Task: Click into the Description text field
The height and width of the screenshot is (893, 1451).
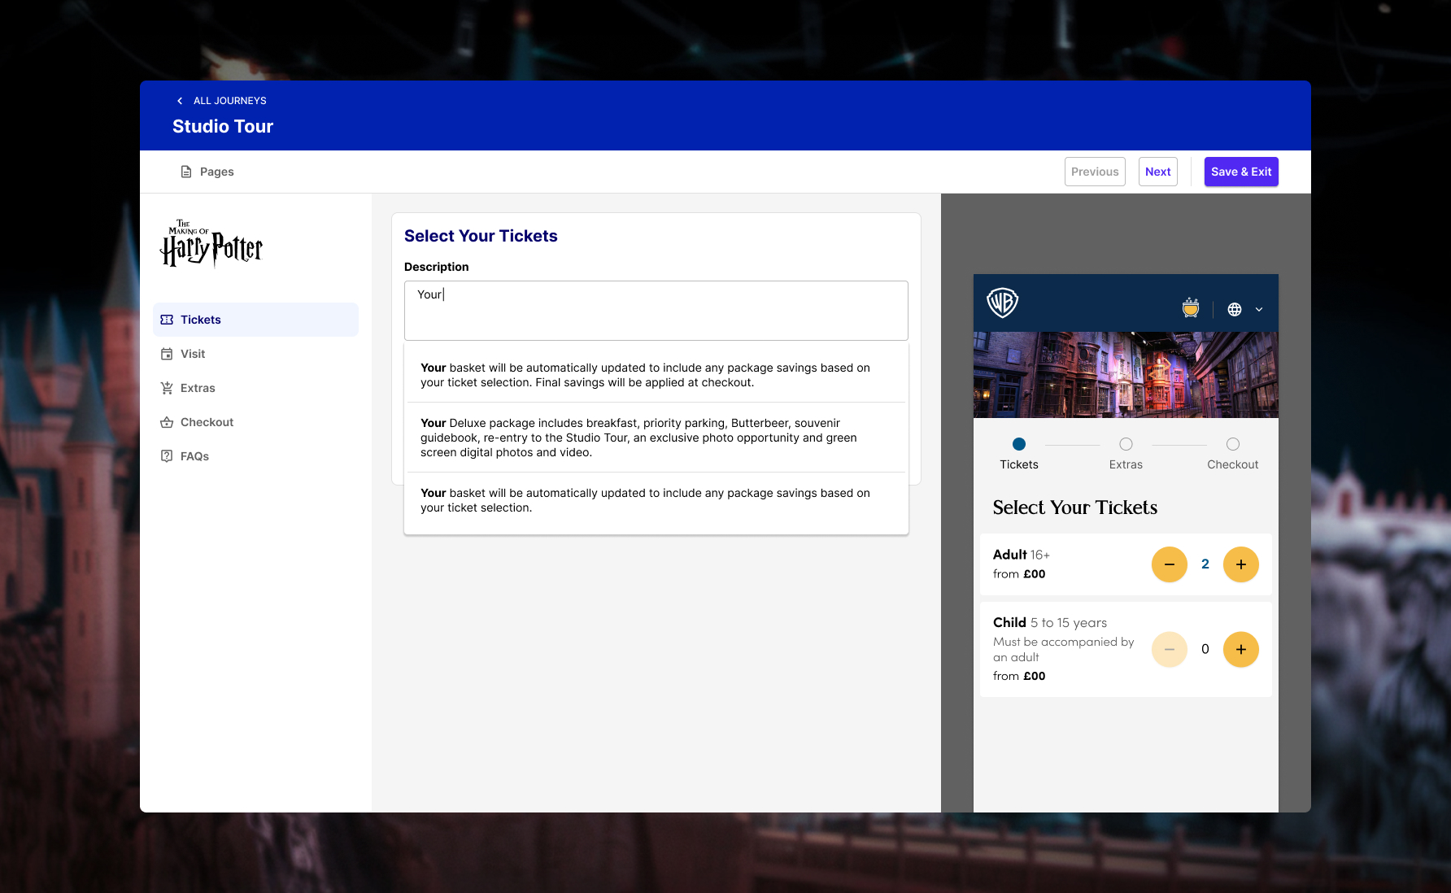Action: pos(656,311)
